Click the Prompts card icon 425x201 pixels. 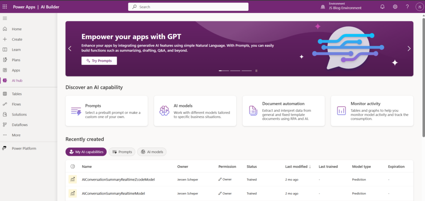coord(76,111)
